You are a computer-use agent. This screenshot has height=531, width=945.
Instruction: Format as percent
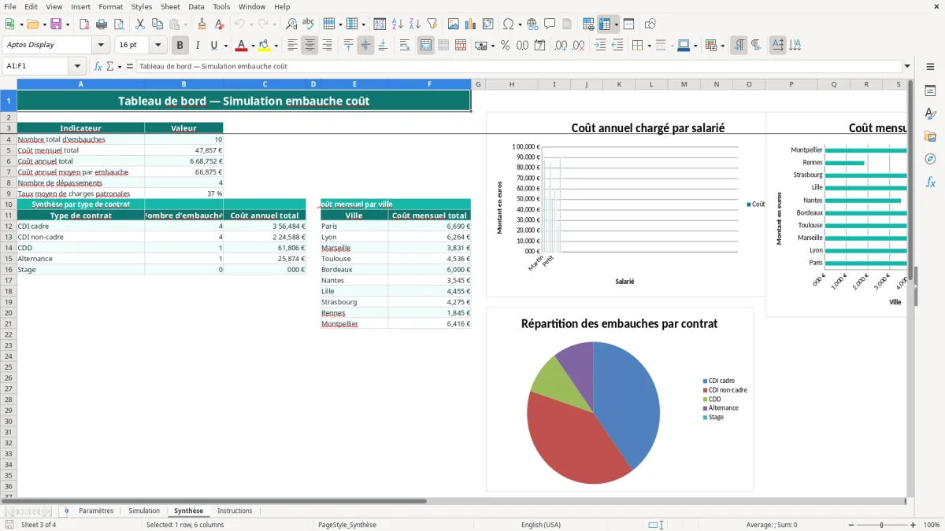pos(505,46)
